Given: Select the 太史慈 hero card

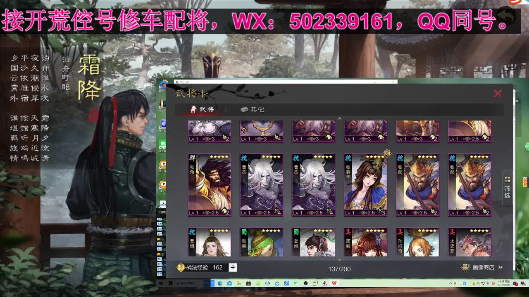Looking at the screenshot, I should click(470, 242).
